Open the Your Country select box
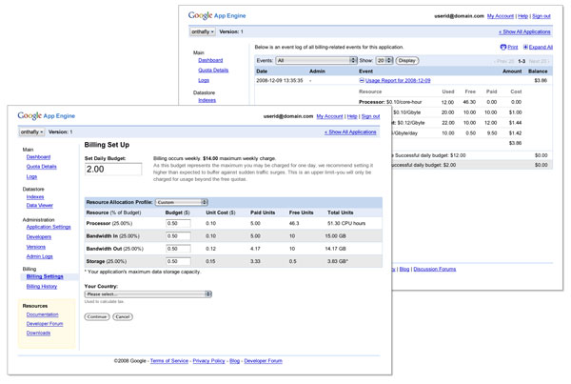Image resolution: width=571 pixels, height=384 pixels. [x=148, y=294]
